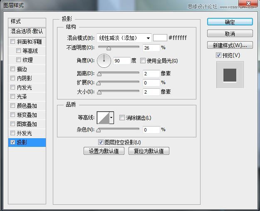Close the 图层样式 dialog window
Screen dimensions: 260x211
pyautogui.click(x=248, y=3)
